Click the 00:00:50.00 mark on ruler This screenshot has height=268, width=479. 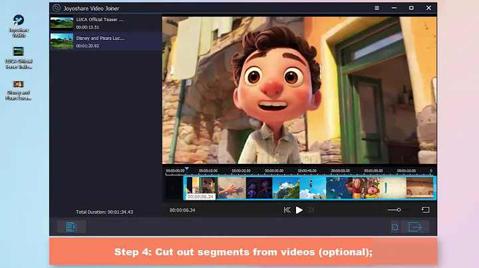[x=341, y=171]
